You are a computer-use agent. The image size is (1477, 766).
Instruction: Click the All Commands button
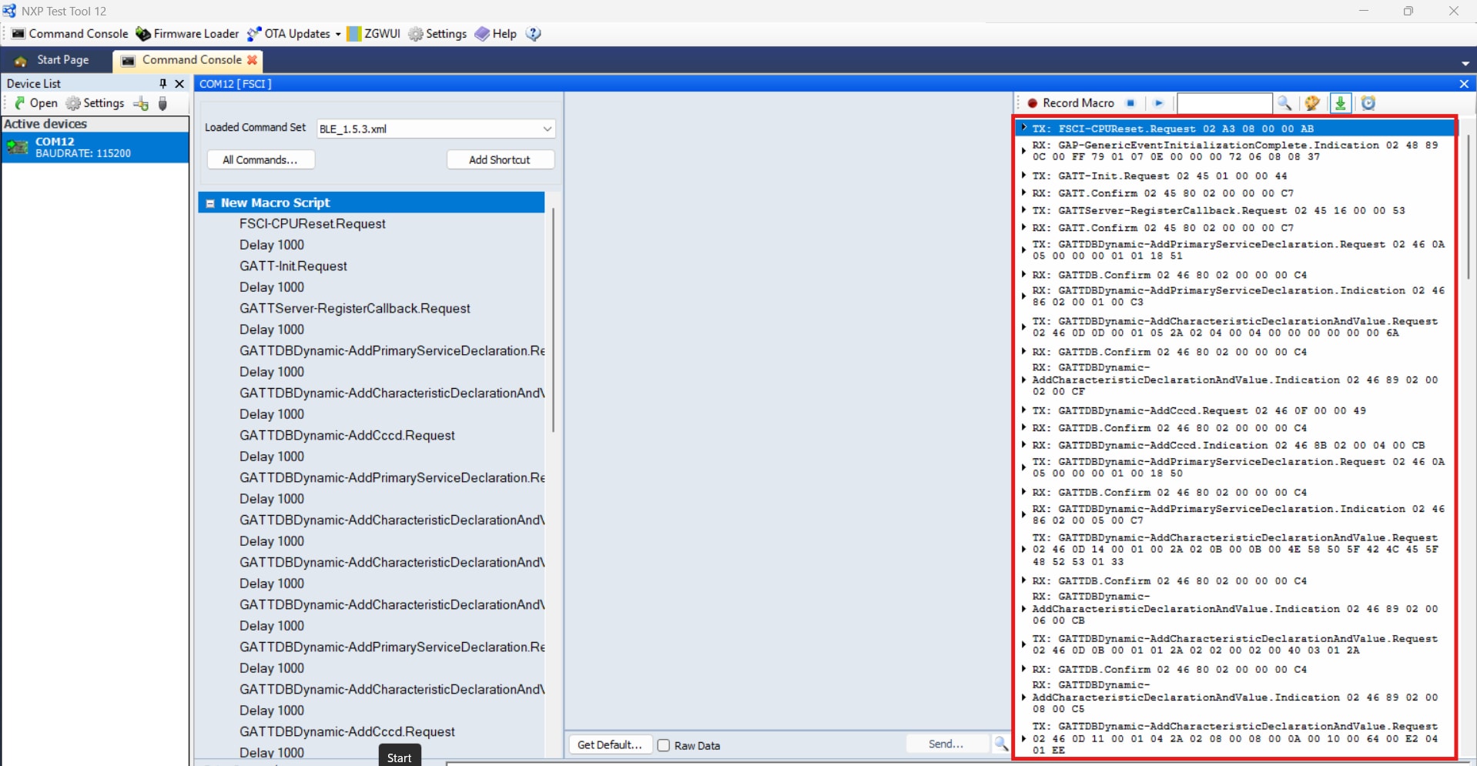coord(260,159)
